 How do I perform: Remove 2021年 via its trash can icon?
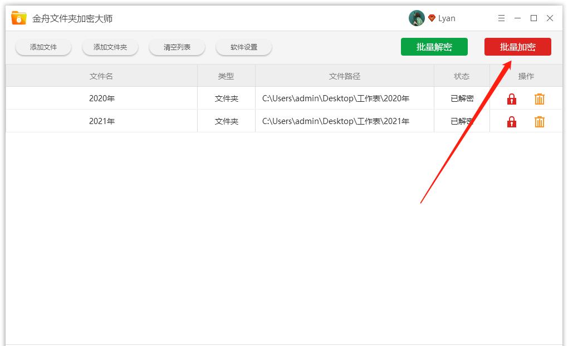click(x=539, y=121)
